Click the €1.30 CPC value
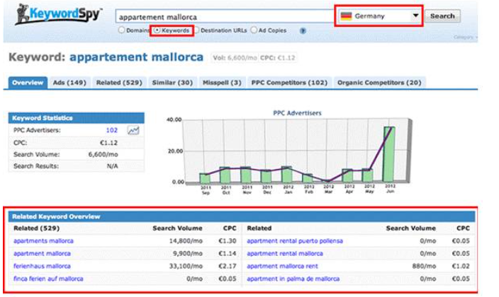Screen dimensions: 499x297 (228, 240)
